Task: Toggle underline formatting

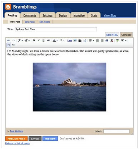Action: coord(43,41)
